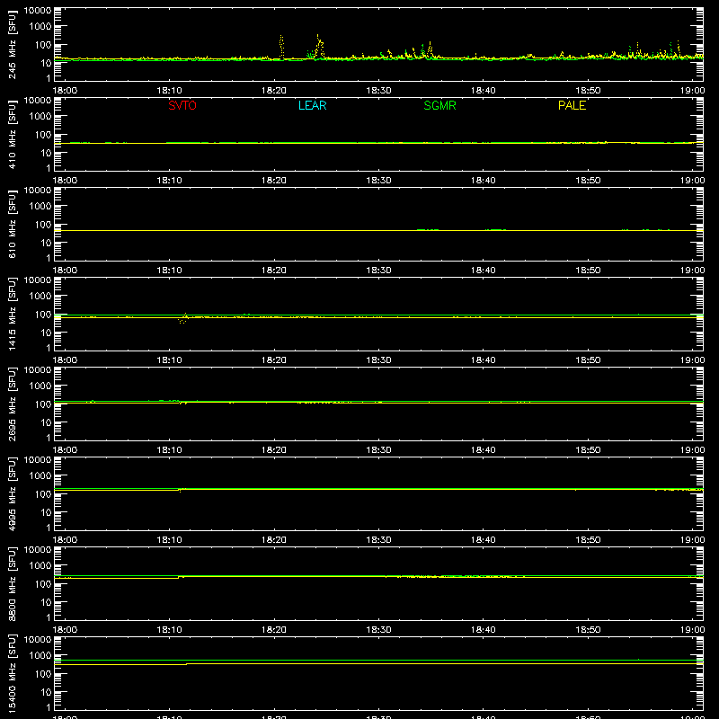Click the 18:20 tick under the 245 MHz plot
Screen dimensions: 719x719
[274, 91]
